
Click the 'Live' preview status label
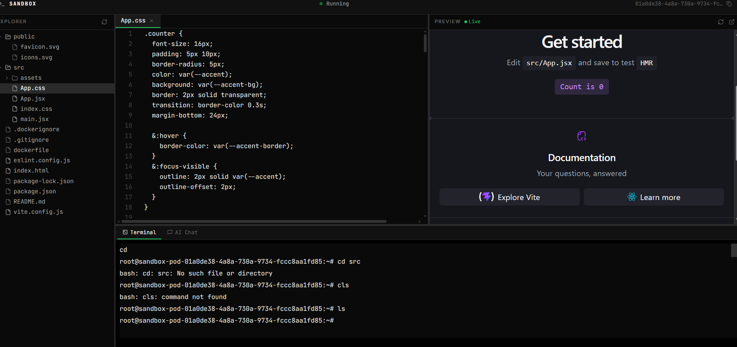[x=472, y=22]
